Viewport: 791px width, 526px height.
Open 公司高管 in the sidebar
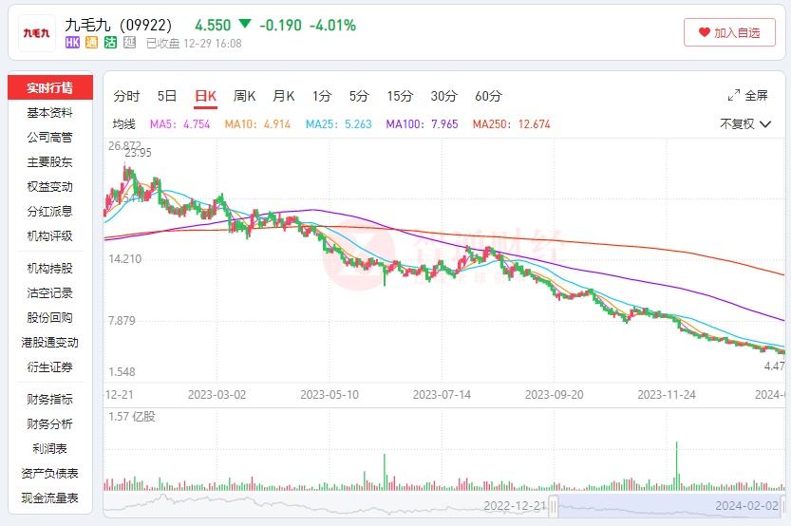click(50, 138)
